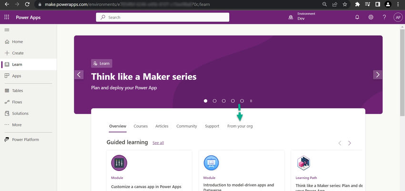The width and height of the screenshot is (405, 191).
Task: Click the browser back arrow
Action: 7,4
